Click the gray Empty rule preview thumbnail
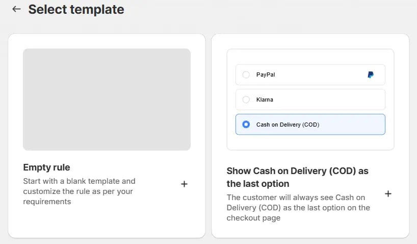The width and height of the screenshot is (417, 244). pyautogui.click(x=107, y=100)
